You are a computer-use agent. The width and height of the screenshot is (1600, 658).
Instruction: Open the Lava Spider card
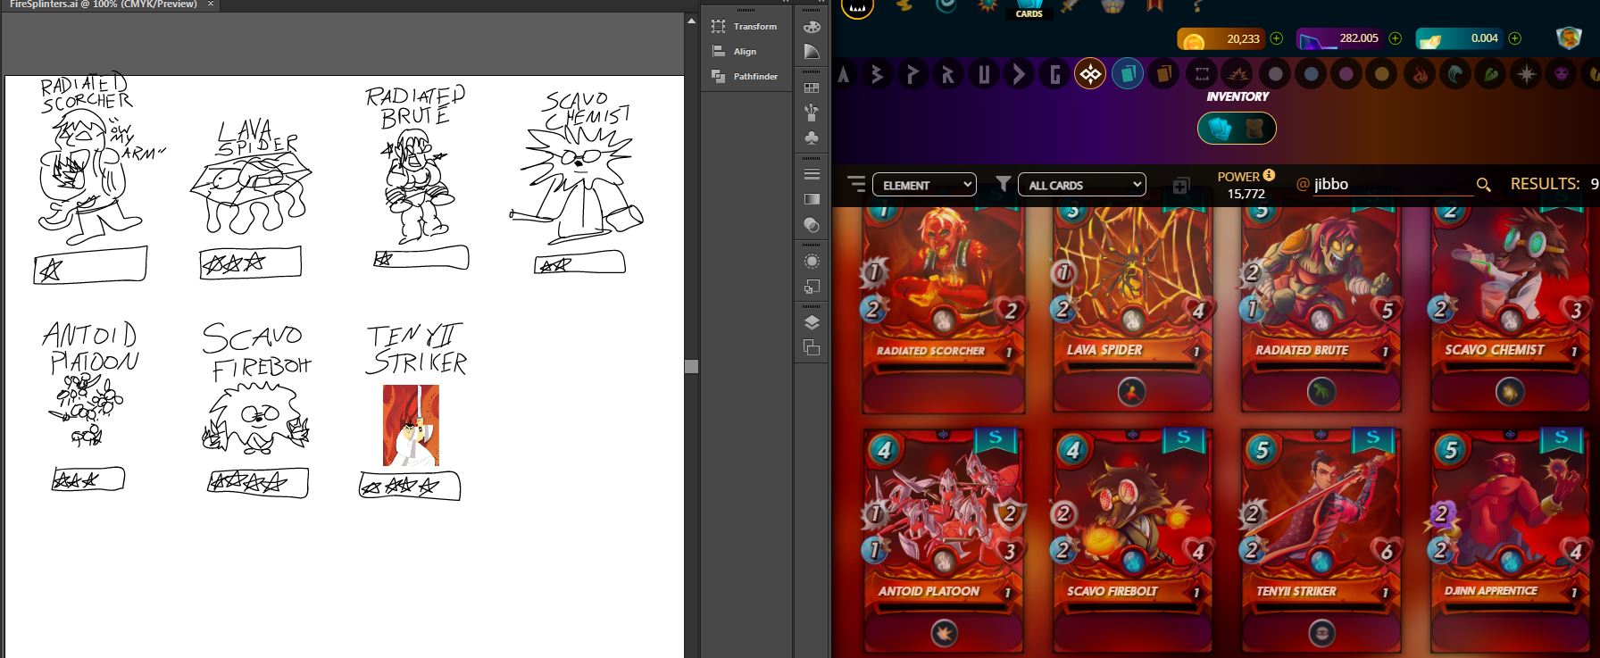click(x=1132, y=308)
